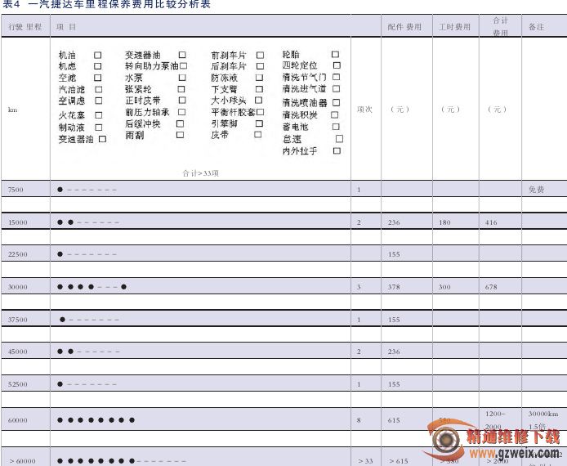Tick the 内外拉手 checkbox
Image resolution: width=567 pixels, height=466 pixels.
click(x=337, y=150)
